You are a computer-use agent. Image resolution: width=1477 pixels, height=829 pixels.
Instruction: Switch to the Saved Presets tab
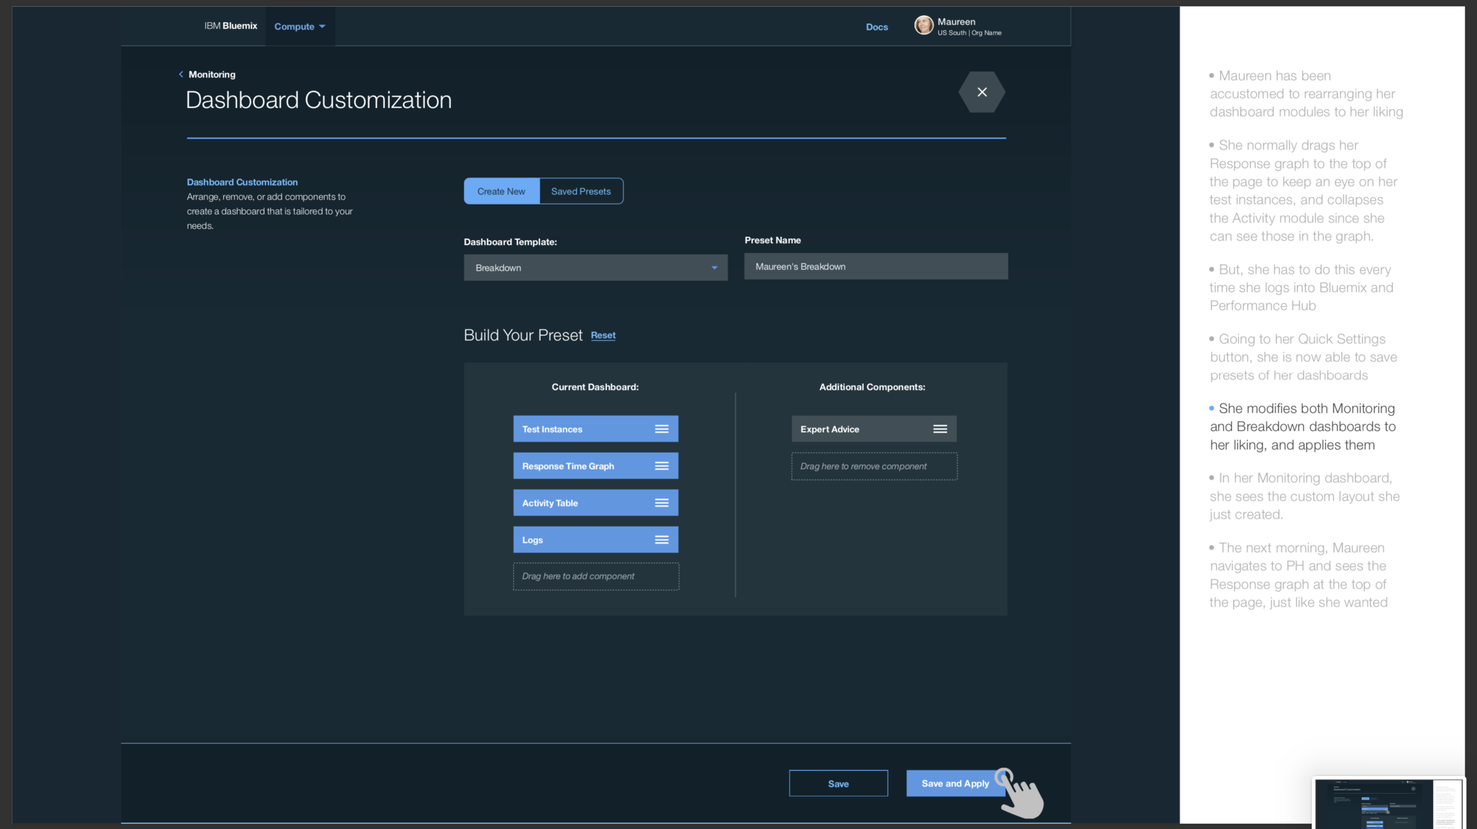(x=581, y=191)
